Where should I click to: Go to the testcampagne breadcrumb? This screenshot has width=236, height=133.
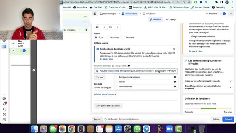pyautogui.click(x=108, y=14)
